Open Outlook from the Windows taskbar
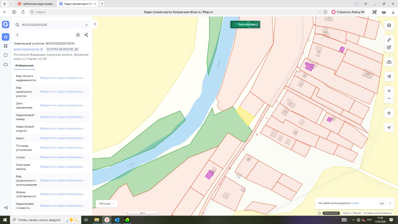This screenshot has width=398, height=224. pos(117,220)
